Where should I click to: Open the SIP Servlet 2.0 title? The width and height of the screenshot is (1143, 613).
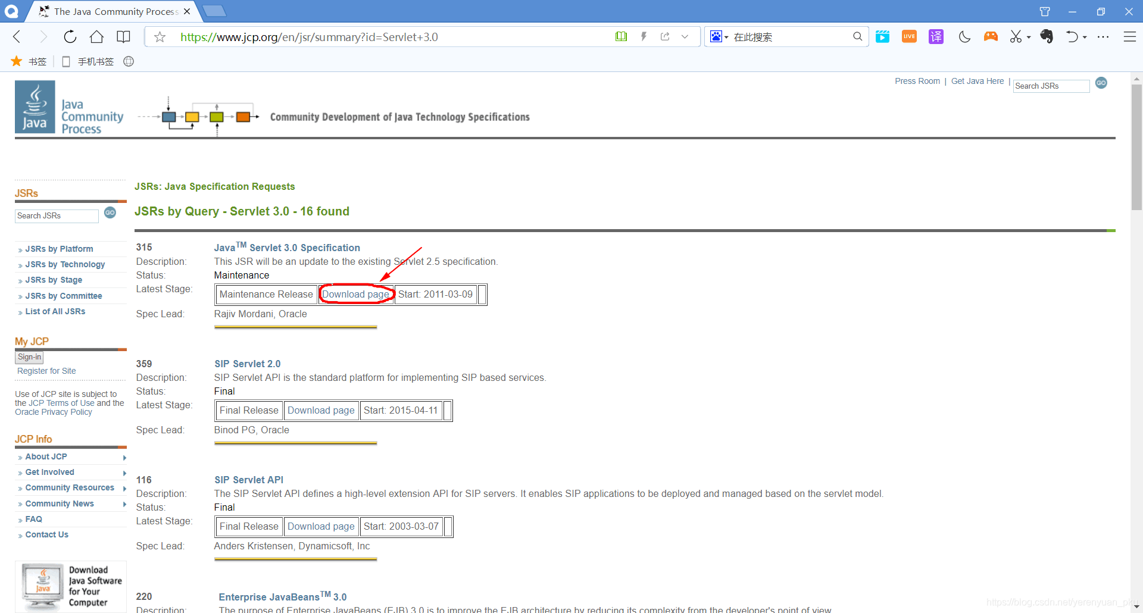(248, 364)
